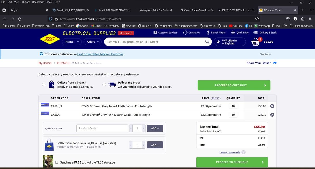
Task: Open Last order dates before Christmas link
Action: click(100, 54)
